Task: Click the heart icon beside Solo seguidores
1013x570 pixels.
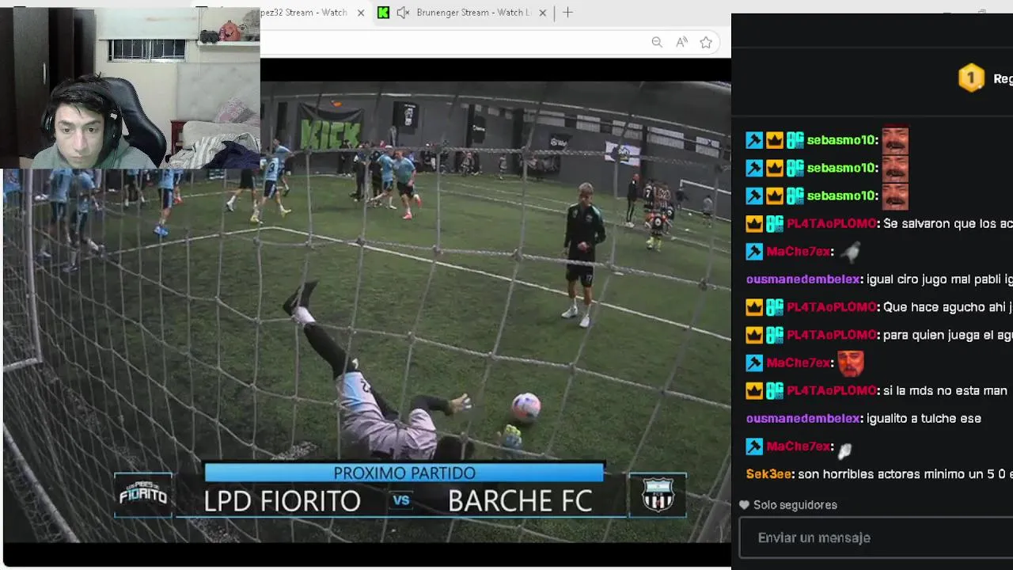Action: (x=744, y=505)
